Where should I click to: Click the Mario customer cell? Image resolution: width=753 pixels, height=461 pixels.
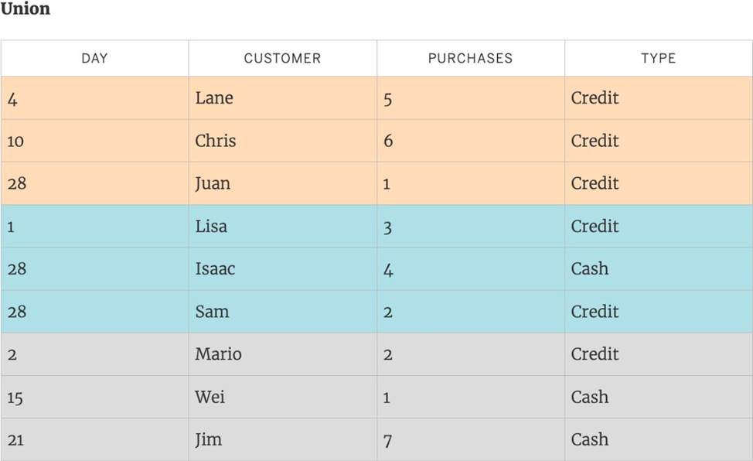(x=218, y=353)
